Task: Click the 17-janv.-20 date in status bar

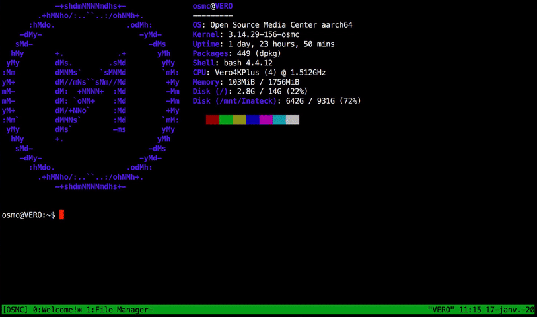Action: 510,310
